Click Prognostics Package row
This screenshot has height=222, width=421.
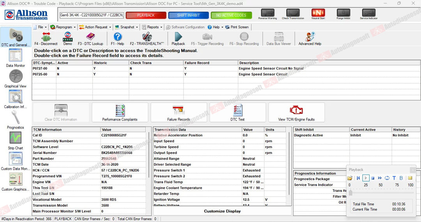tap(320, 179)
